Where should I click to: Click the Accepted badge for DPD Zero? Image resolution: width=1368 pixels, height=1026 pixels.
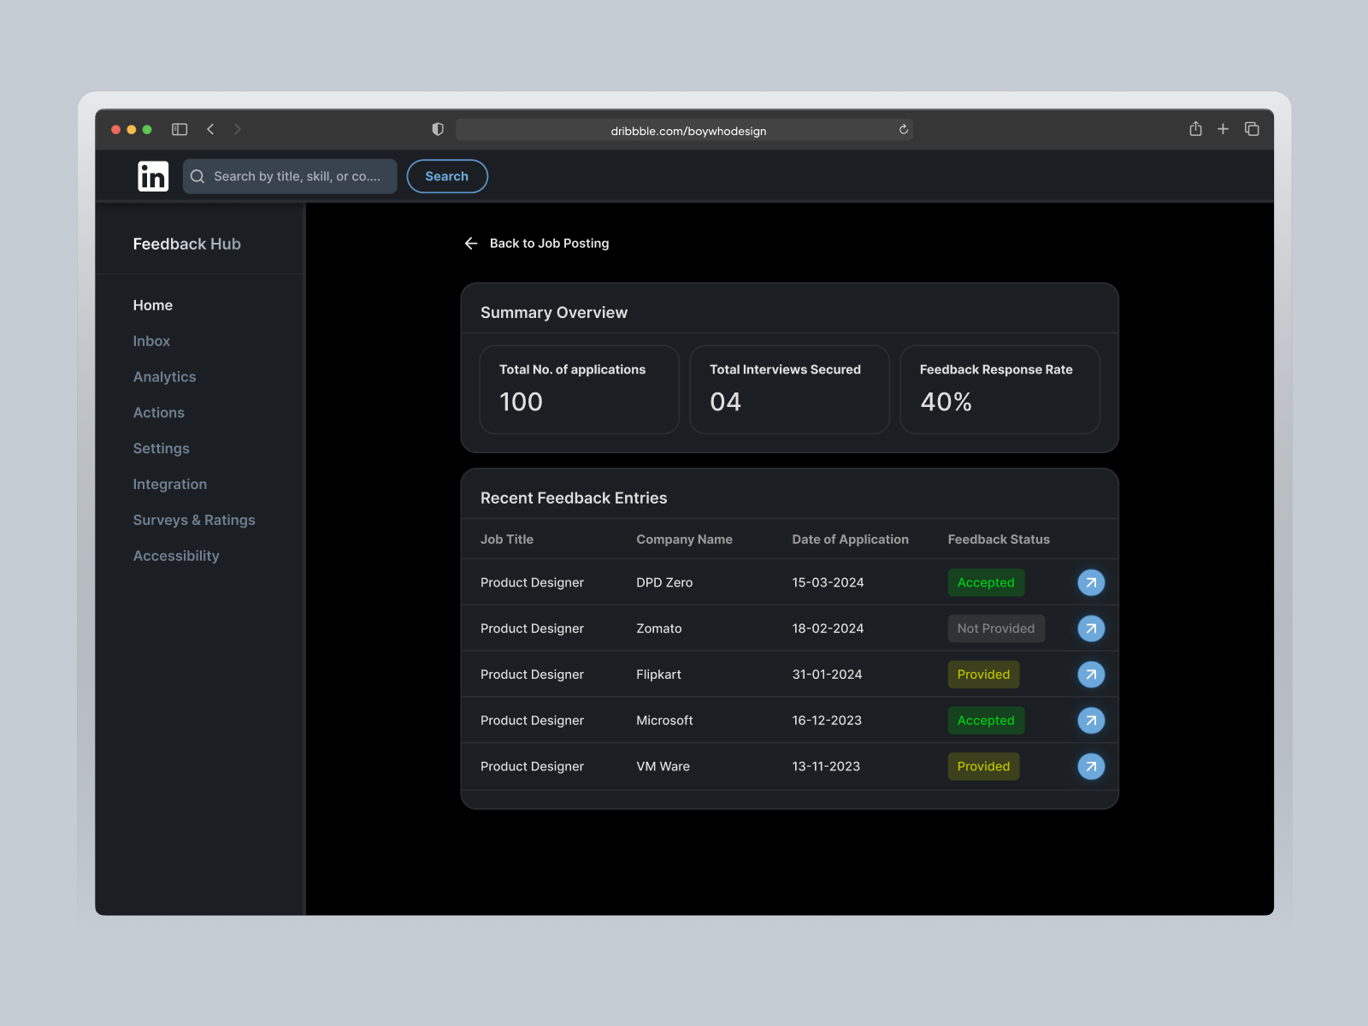pyautogui.click(x=986, y=582)
